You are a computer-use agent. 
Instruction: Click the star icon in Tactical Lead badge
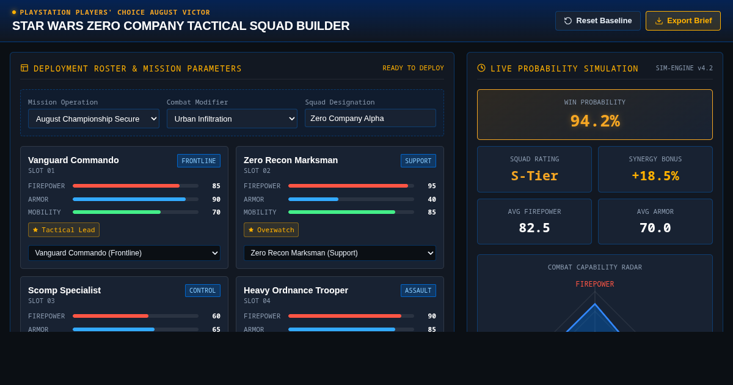click(x=35, y=230)
